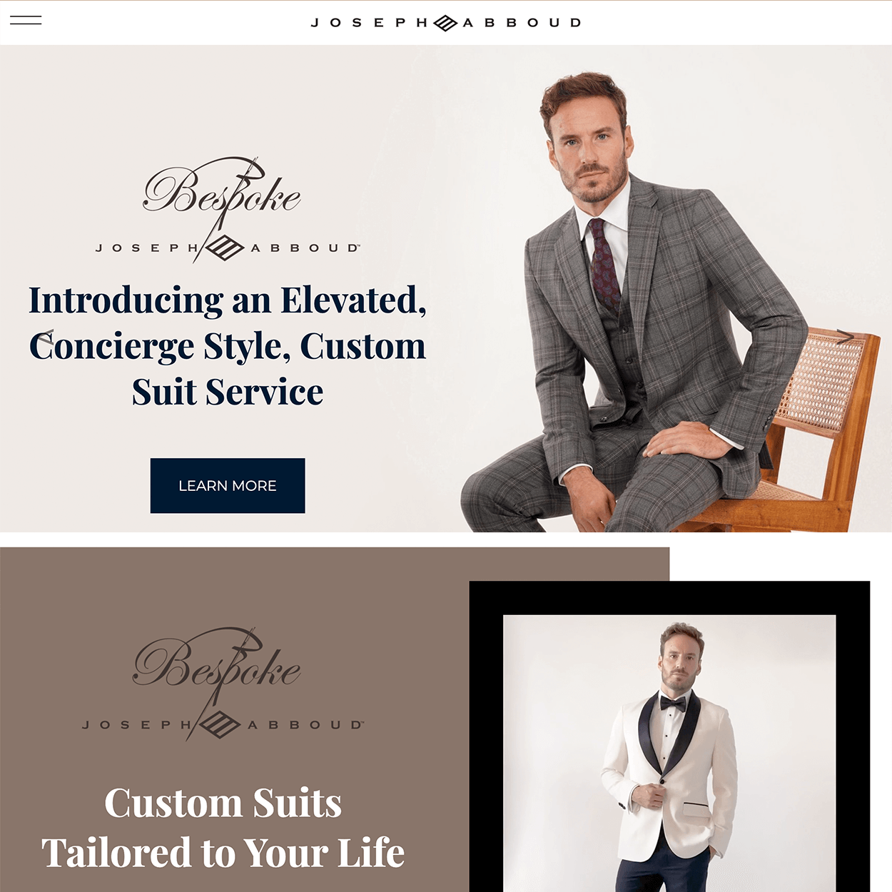Image resolution: width=892 pixels, height=892 pixels.
Task: Click the Joseph Abboud wordmark on the brown panel
Action: click(223, 724)
